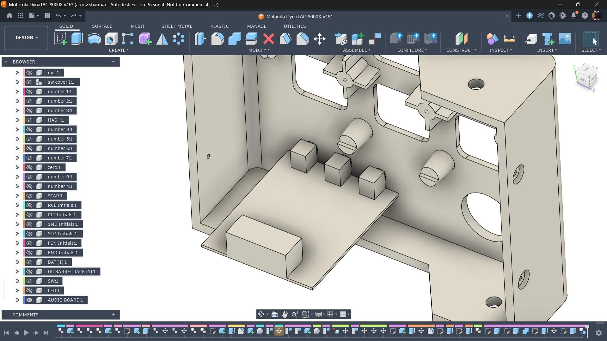Select the Pan hand tool
This screenshot has height=341, width=607.
click(285, 314)
